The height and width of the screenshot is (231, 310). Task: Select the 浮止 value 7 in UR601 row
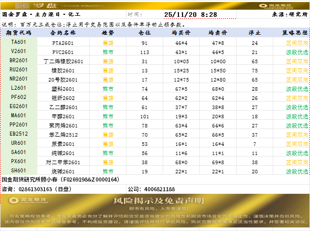254,144
